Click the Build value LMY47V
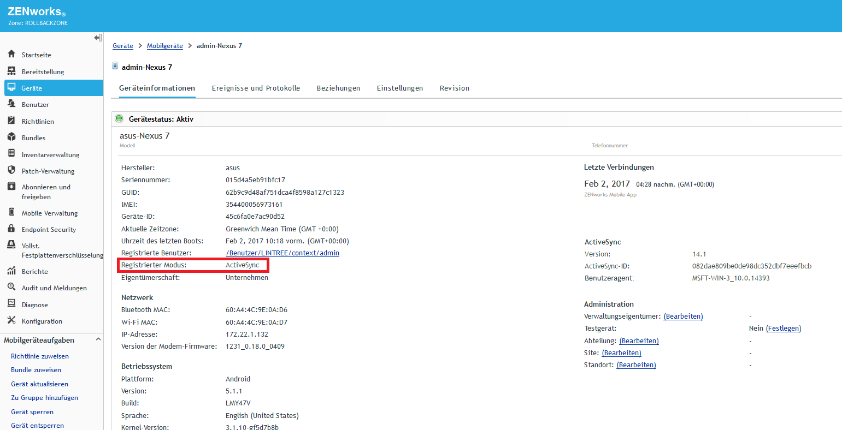Screen dimensions: 842x430 [238, 403]
